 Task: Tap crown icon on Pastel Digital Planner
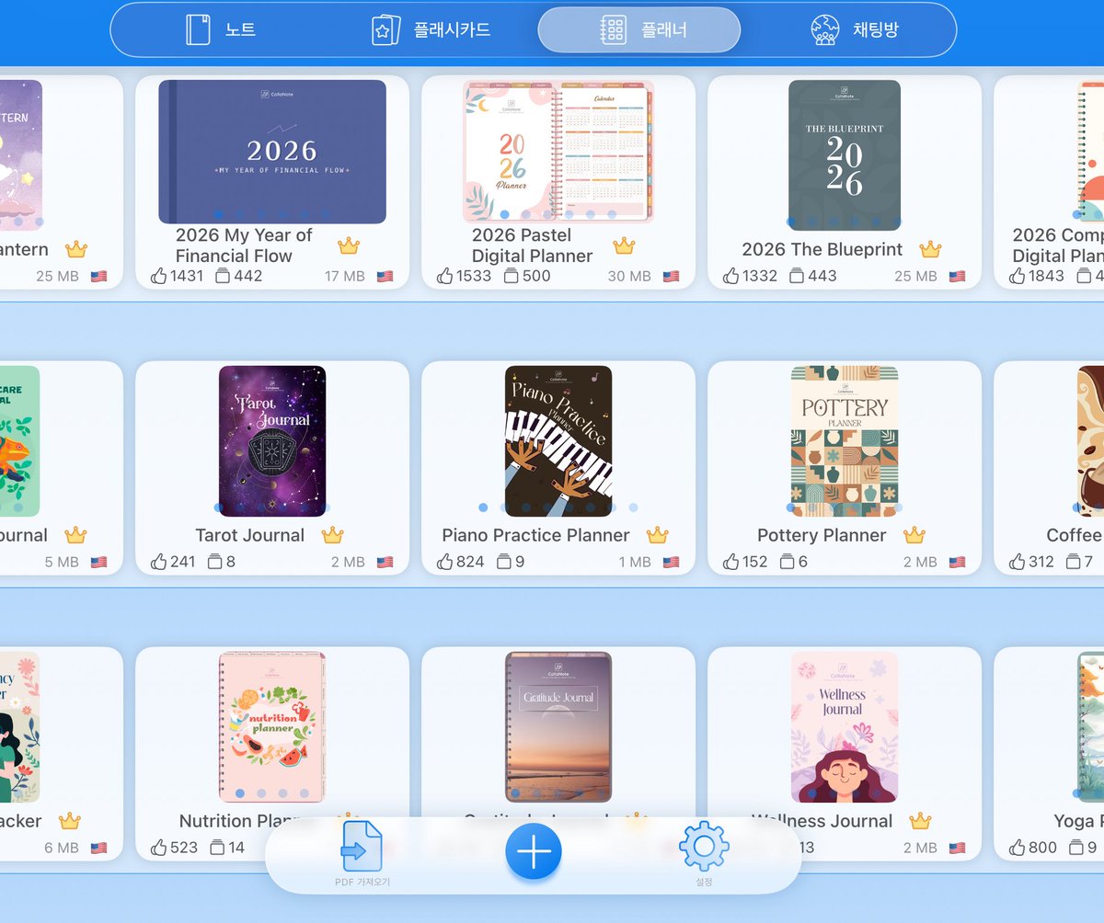click(x=624, y=245)
